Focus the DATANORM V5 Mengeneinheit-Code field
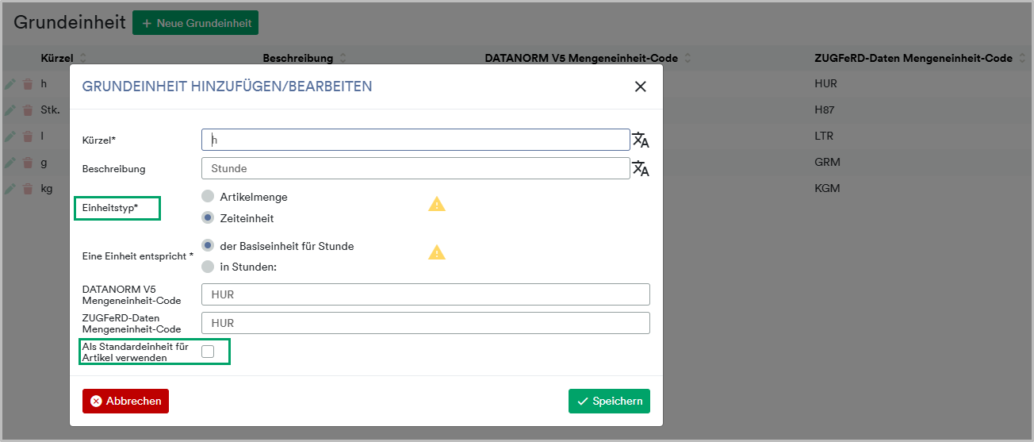 coord(426,294)
